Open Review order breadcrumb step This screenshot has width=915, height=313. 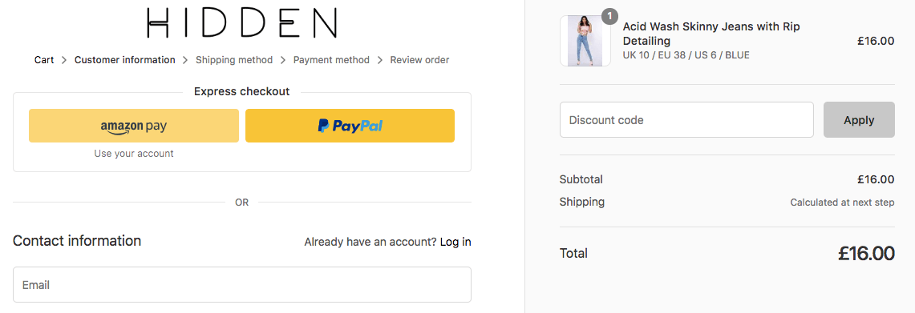pyautogui.click(x=419, y=60)
